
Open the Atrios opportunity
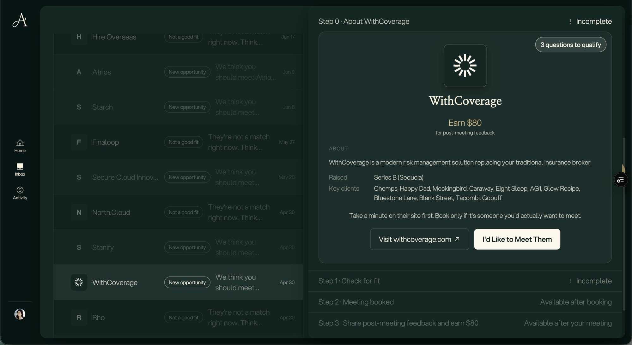[x=179, y=72]
